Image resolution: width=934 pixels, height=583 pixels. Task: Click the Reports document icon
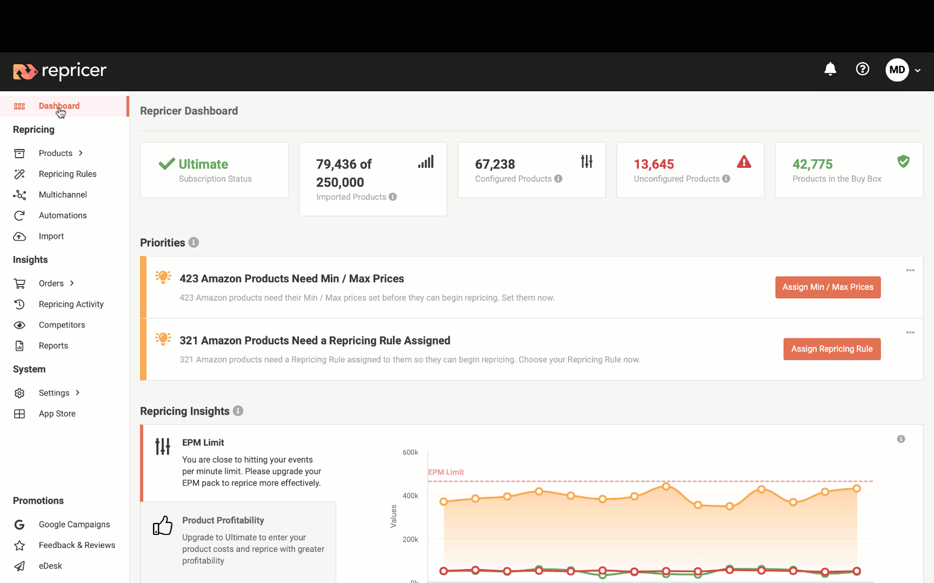tap(19, 346)
